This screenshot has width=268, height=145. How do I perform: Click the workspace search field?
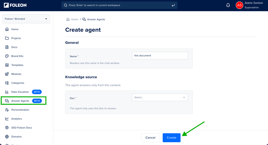(119, 5)
